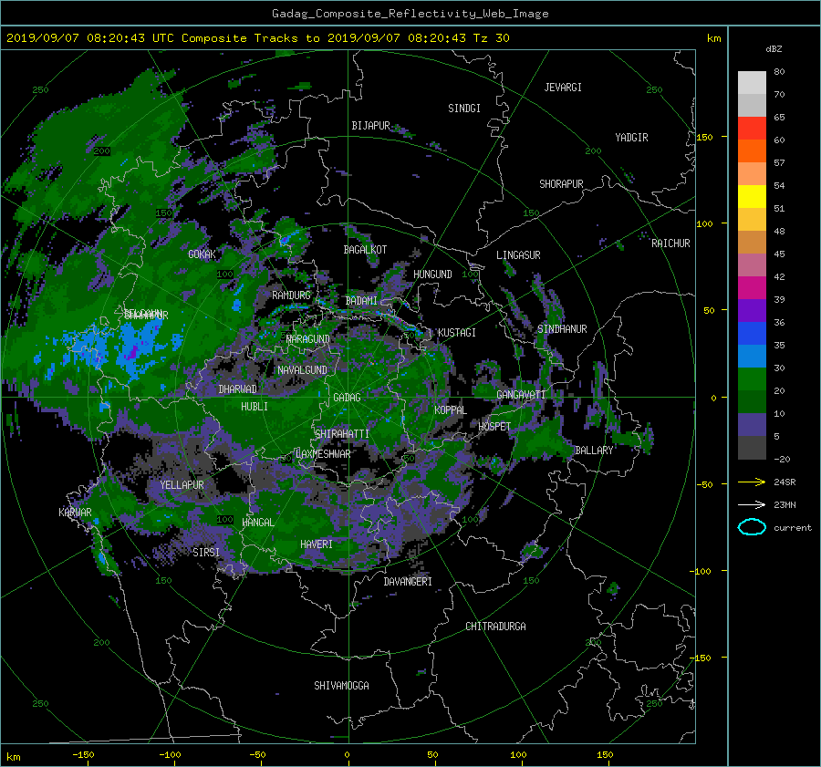This screenshot has width=821, height=767.
Task: Click the '23MN' legend label
Action: tap(785, 504)
